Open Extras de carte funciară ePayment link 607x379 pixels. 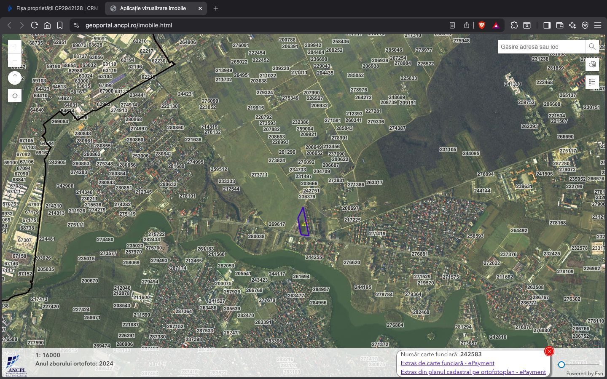click(x=447, y=363)
